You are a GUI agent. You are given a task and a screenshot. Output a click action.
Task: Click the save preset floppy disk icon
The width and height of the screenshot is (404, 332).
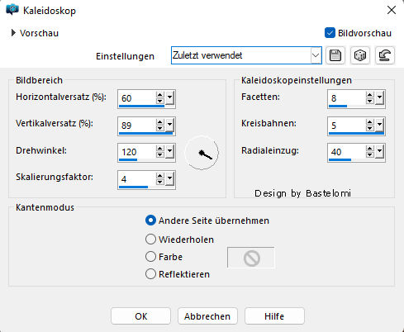point(335,55)
